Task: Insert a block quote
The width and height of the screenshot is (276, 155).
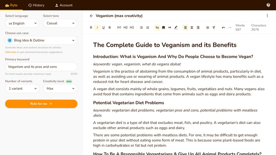Action: 170,28
